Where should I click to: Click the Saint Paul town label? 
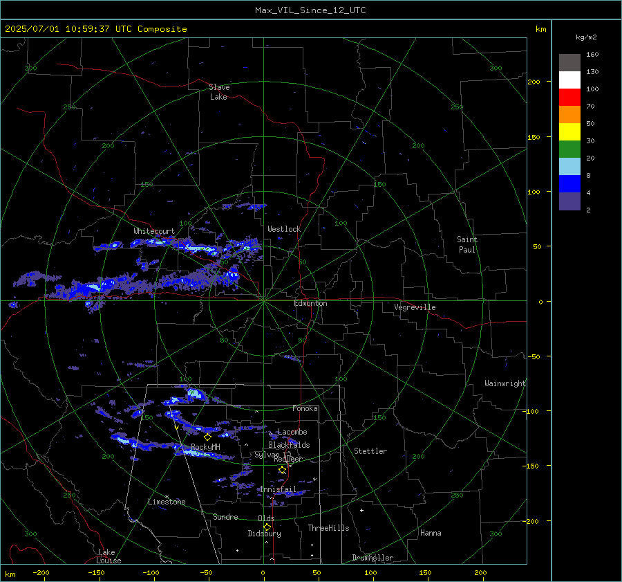tap(467, 244)
